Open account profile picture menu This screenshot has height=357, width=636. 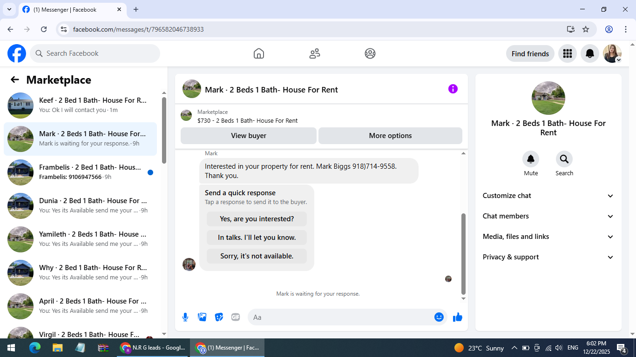(612, 53)
